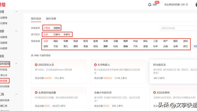This screenshot has width=197, height=111.
Task: Select the 视频类 content type filter
Action: (x=57, y=28)
